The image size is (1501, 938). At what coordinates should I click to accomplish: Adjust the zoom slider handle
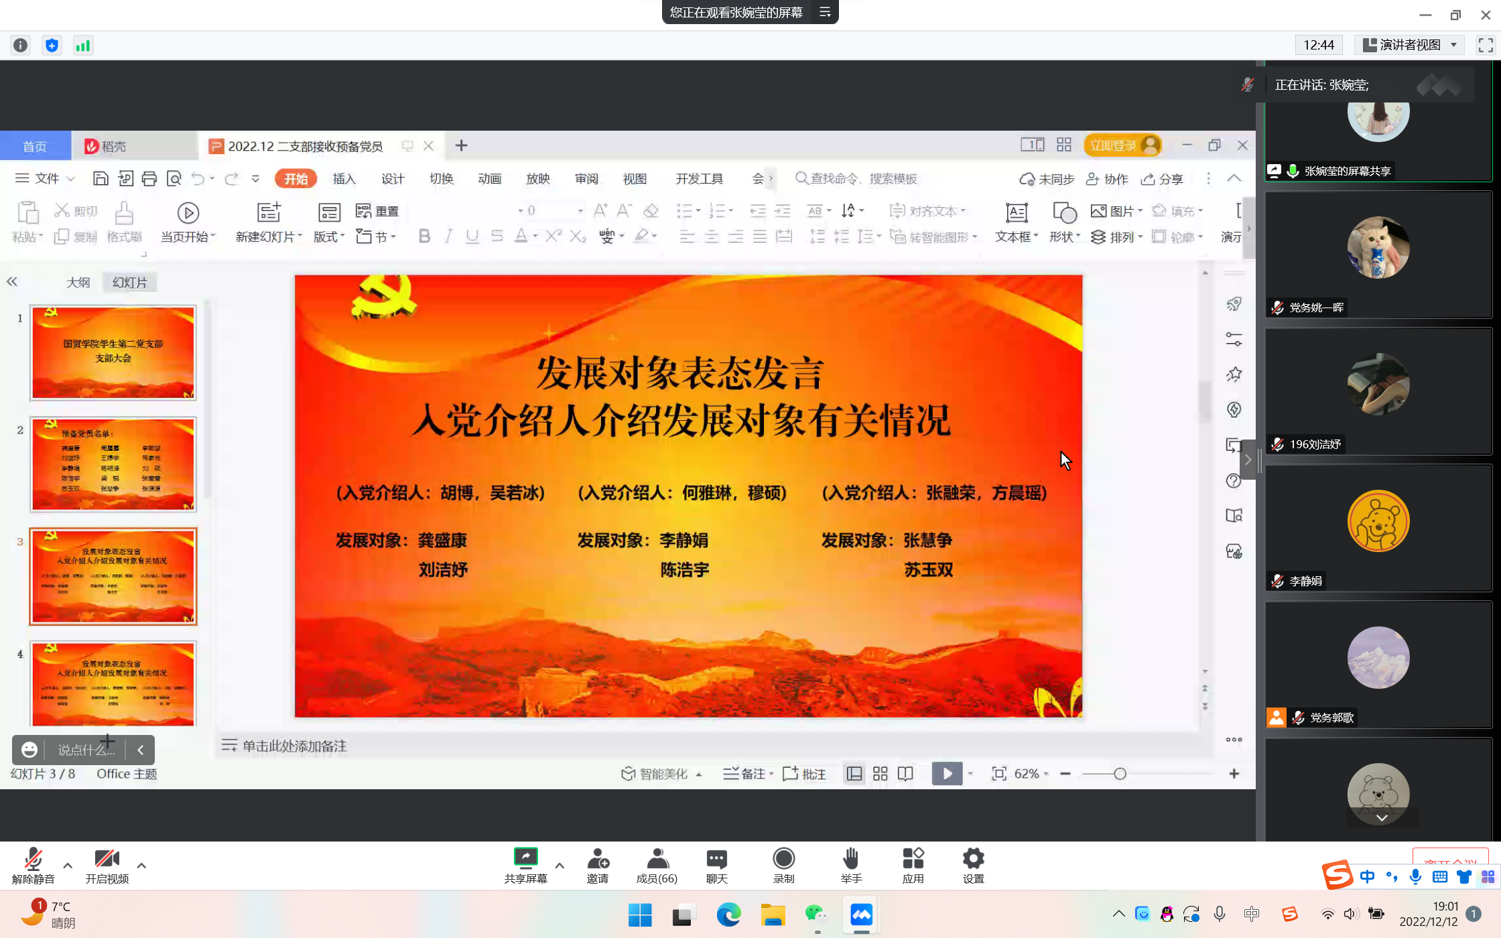[1120, 774]
